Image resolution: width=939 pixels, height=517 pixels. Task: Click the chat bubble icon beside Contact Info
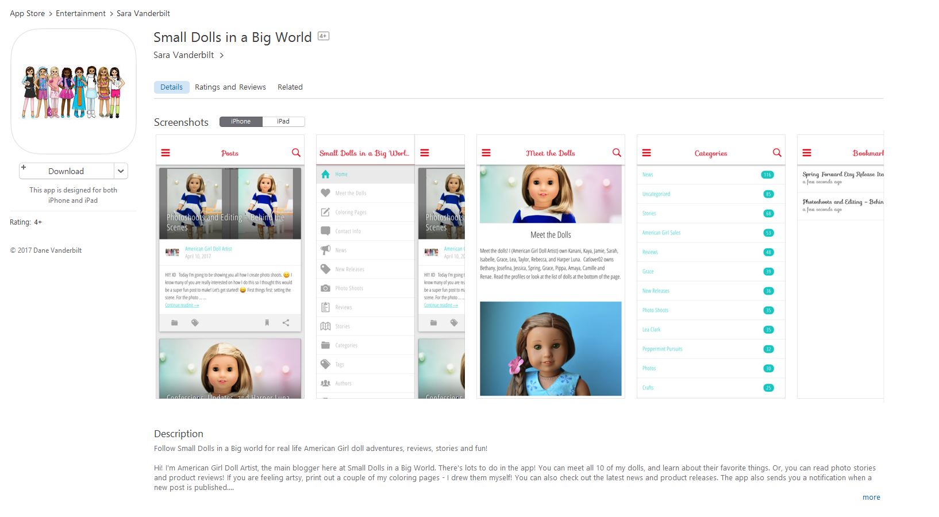[x=325, y=231]
